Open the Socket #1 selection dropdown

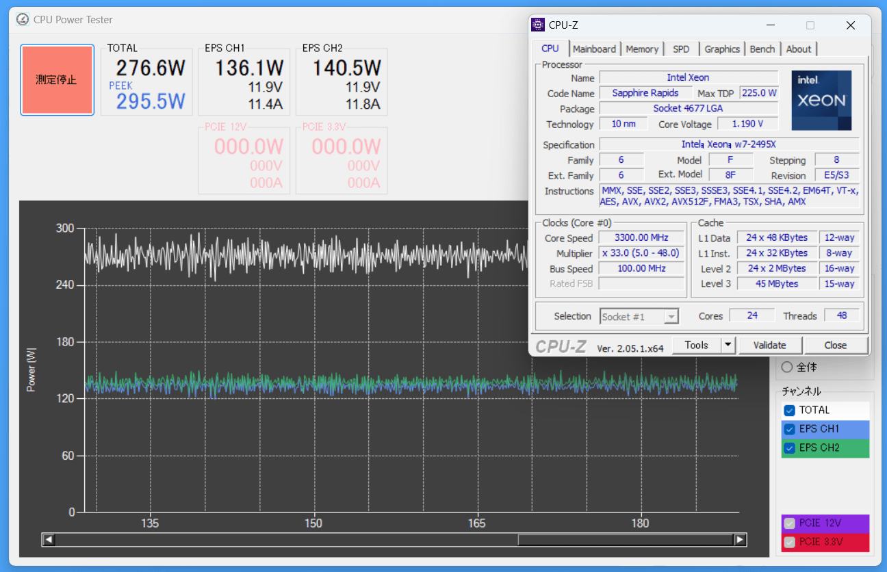(639, 316)
